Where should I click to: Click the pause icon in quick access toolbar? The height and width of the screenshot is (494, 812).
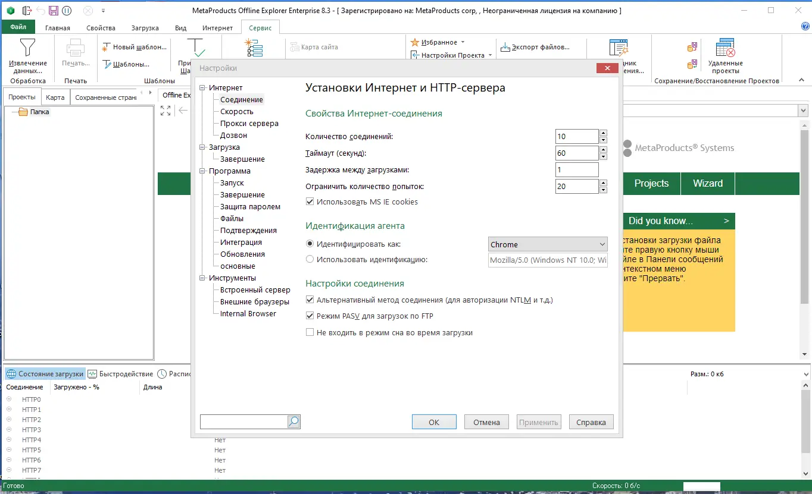click(67, 11)
